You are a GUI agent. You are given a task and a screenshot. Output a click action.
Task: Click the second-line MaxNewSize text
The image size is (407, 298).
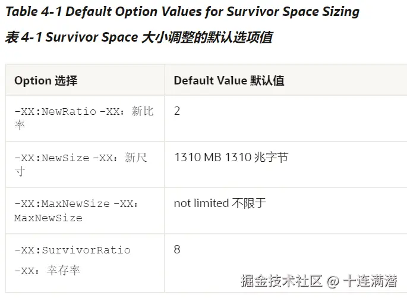(x=48, y=218)
